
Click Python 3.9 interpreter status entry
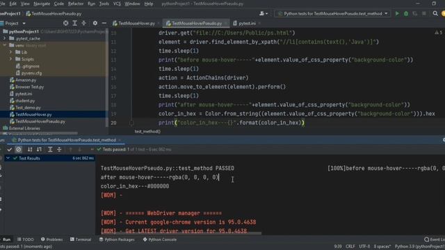[x=420, y=247]
